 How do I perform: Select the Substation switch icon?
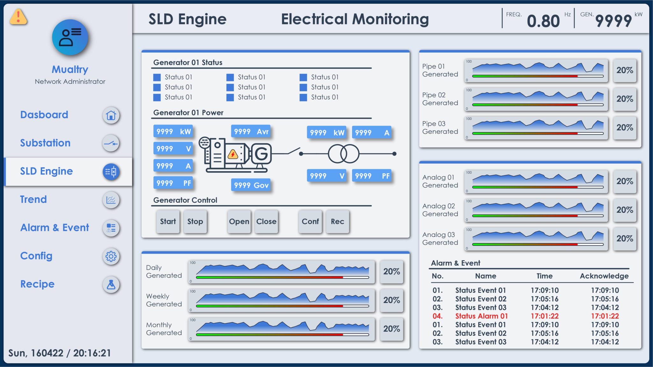(111, 143)
